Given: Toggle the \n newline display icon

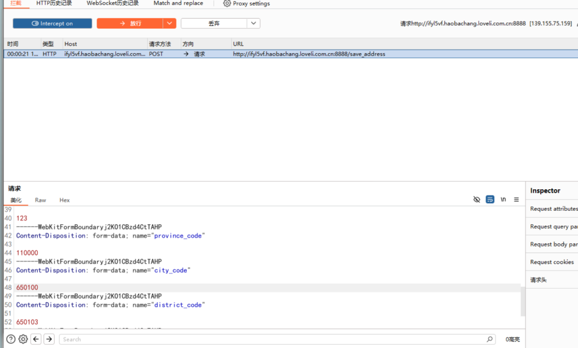Looking at the screenshot, I should point(503,199).
